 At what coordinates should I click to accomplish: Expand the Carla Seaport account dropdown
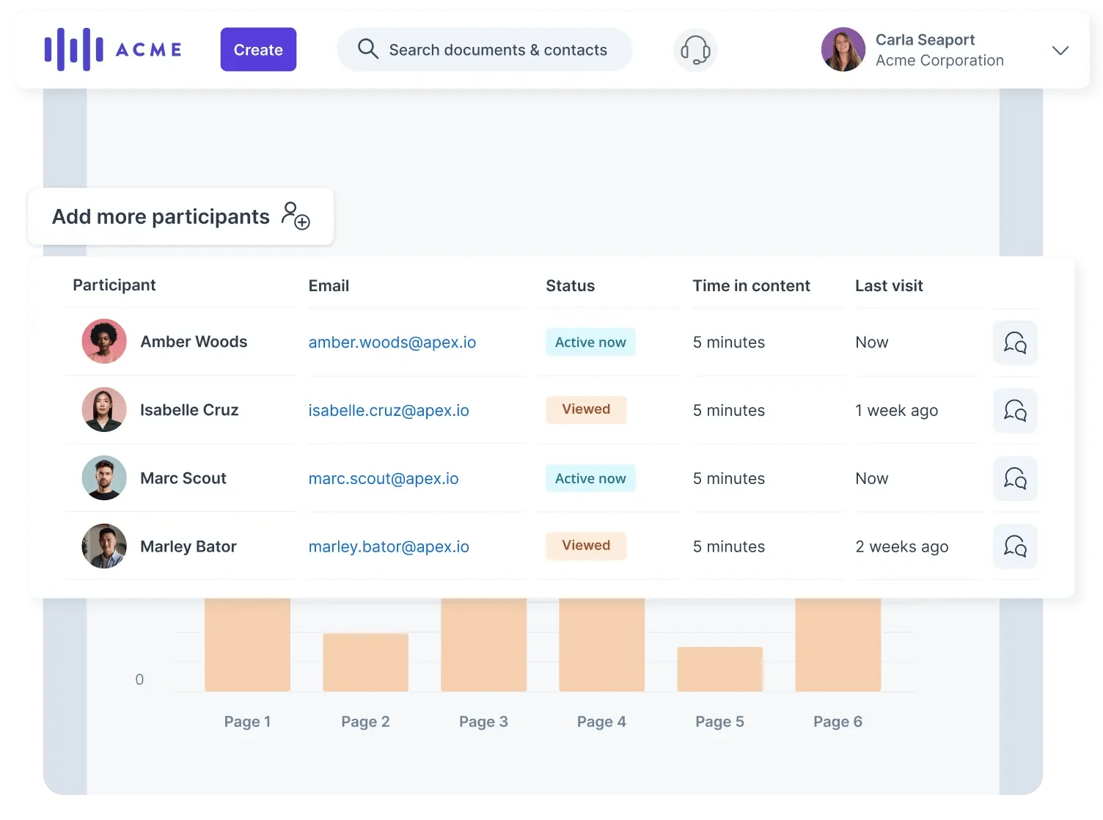pos(1060,51)
